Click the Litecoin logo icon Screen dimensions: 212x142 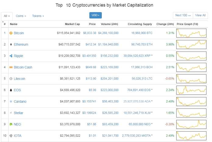[x=11, y=79]
